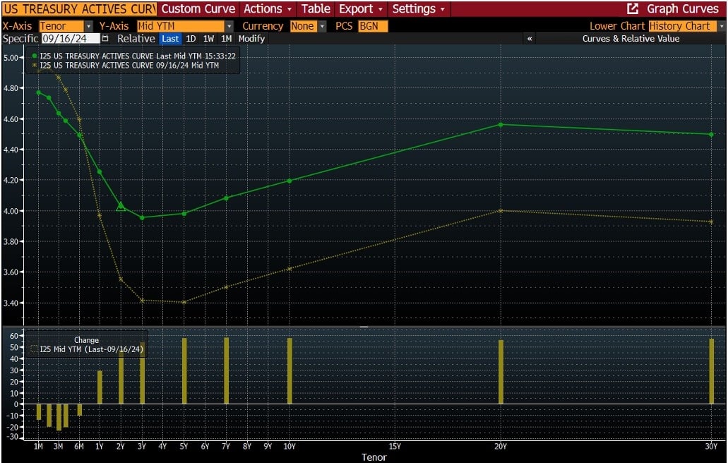Open Graph Curves pop-out icon
This screenshot has width=728, height=465.
[633, 8]
